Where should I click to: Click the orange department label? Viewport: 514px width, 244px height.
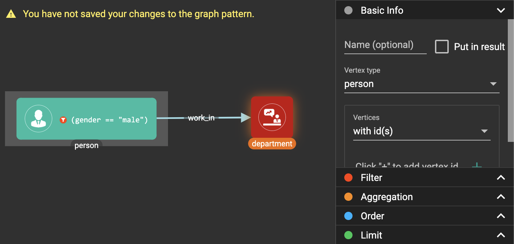point(272,144)
